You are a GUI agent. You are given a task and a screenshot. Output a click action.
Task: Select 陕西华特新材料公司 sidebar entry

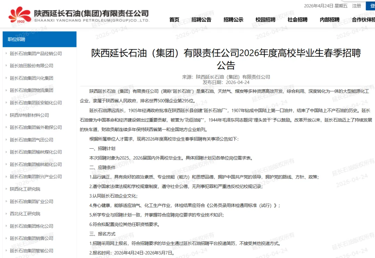click(x=29, y=115)
